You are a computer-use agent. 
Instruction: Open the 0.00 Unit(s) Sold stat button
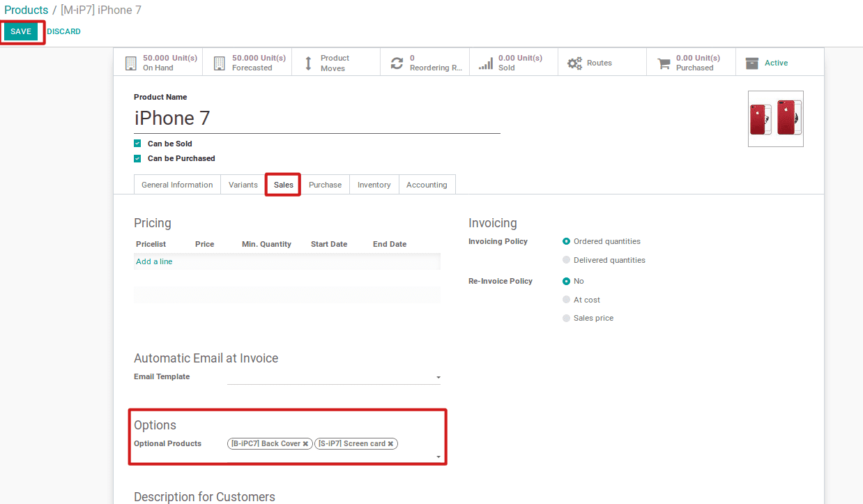[x=514, y=63]
